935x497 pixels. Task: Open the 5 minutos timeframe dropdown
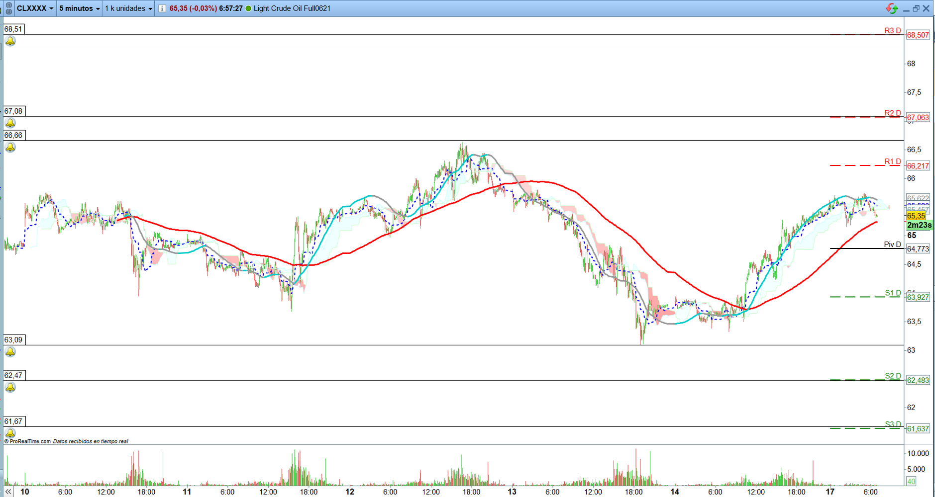80,8
